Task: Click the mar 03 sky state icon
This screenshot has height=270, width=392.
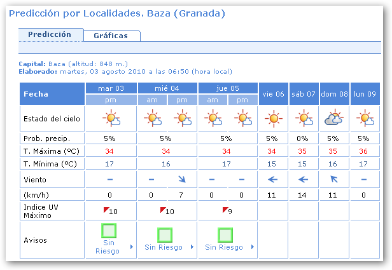Action: (x=110, y=119)
